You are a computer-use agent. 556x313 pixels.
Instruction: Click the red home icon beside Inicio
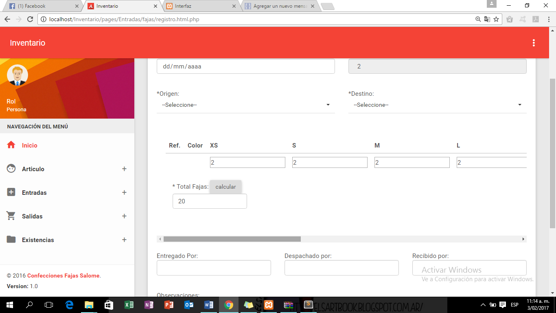pyautogui.click(x=11, y=145)
